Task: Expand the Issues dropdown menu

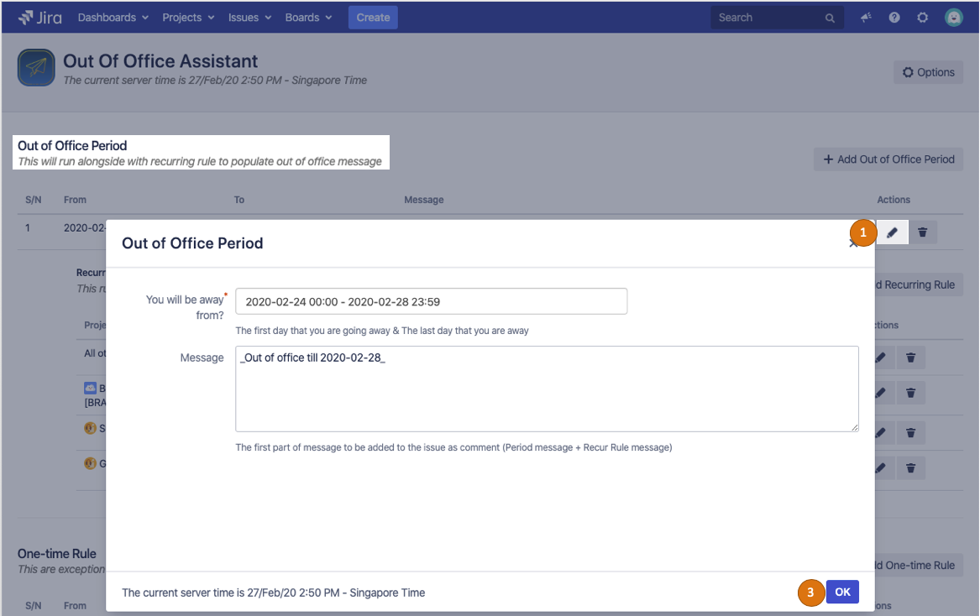Action: point(249,18)
